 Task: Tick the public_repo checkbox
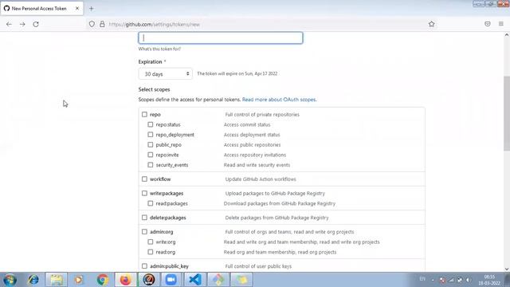pos(151,145)
